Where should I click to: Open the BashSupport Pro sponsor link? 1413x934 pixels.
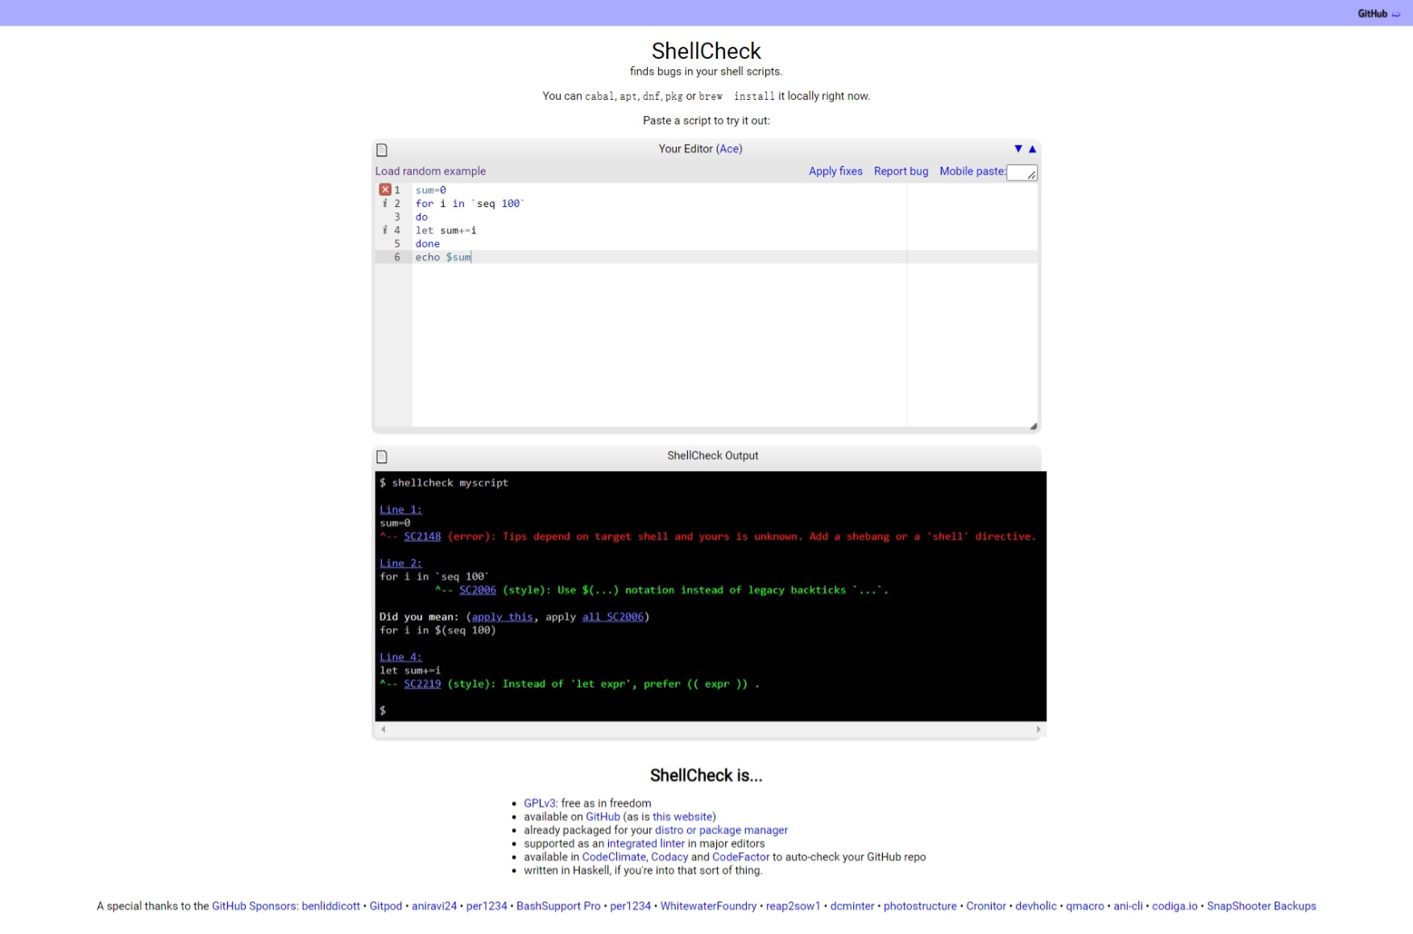(558, 907)
